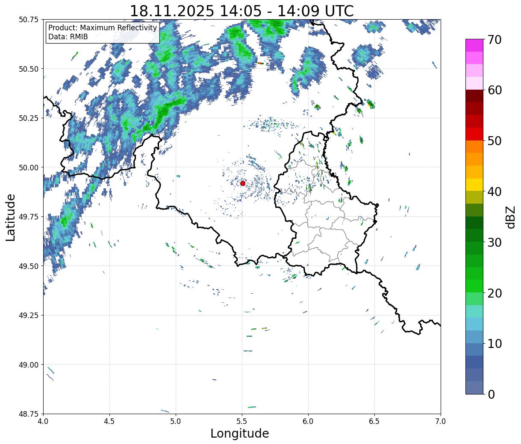Viewport: 521px width, 444px height.
Task: Click the longitude tick label 6.0
Action: pyautogui.click(x=308, y=421)
